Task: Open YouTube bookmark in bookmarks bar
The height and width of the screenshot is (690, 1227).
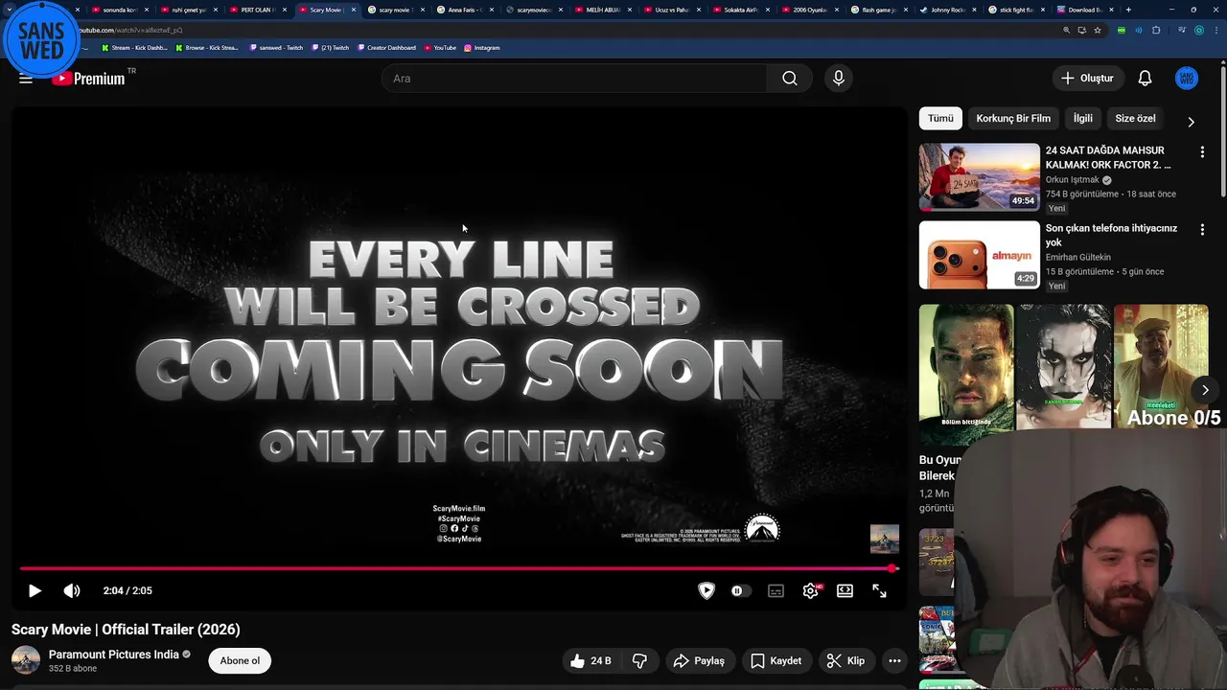Action: click(440, 47)
